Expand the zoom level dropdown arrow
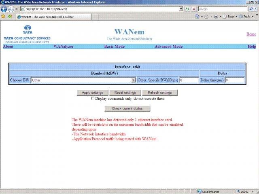Viewport: 259px width, 194px height. point(253,192)
